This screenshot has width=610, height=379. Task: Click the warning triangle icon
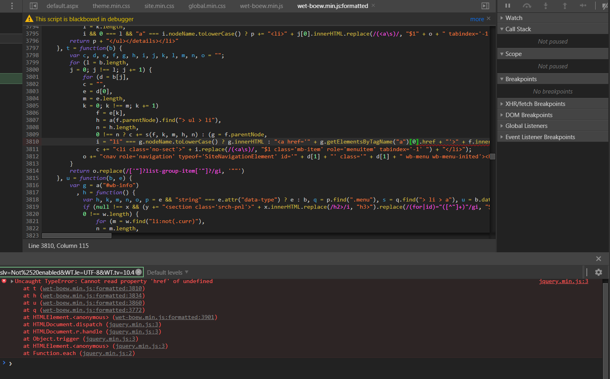[29, 19]
